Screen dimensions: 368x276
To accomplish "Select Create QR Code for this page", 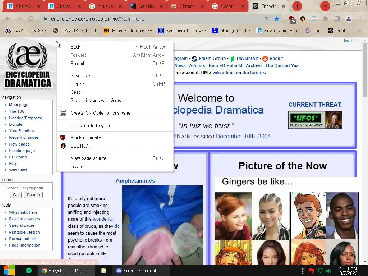I will [115, 113].
